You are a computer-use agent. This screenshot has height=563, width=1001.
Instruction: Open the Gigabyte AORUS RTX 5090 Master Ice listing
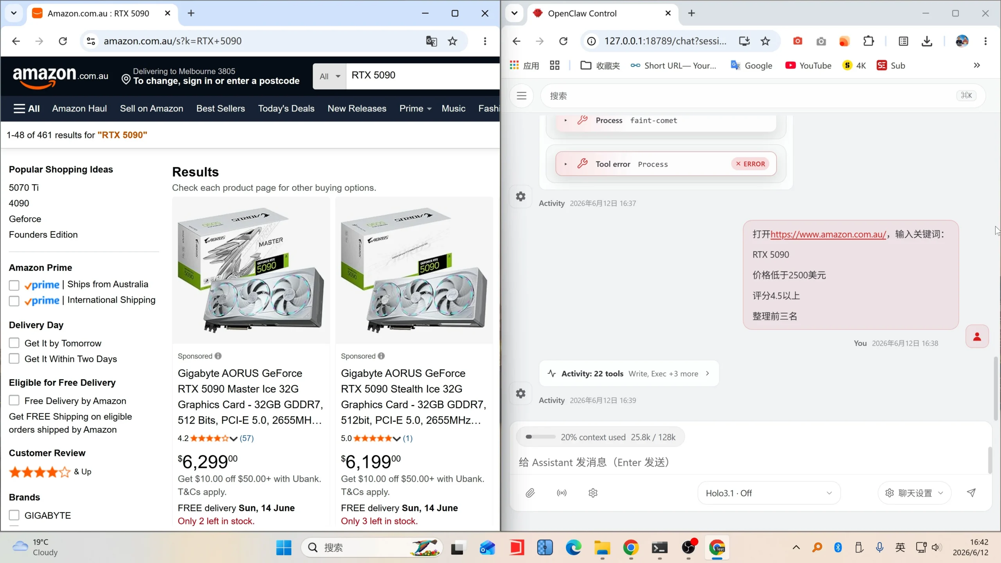250,396
